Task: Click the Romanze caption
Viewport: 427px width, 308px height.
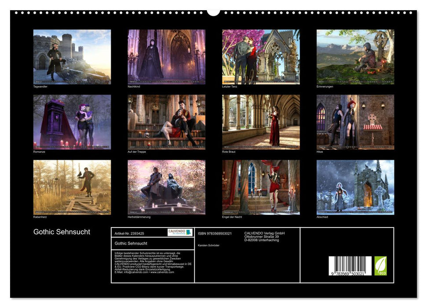Action: click(x=39, y=151)
